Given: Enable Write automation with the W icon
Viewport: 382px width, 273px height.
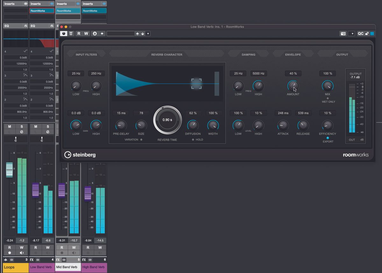Looking at the screenshot, I should click(86, 33).
